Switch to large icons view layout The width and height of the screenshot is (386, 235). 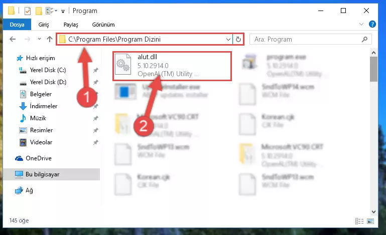pos(370,221)
